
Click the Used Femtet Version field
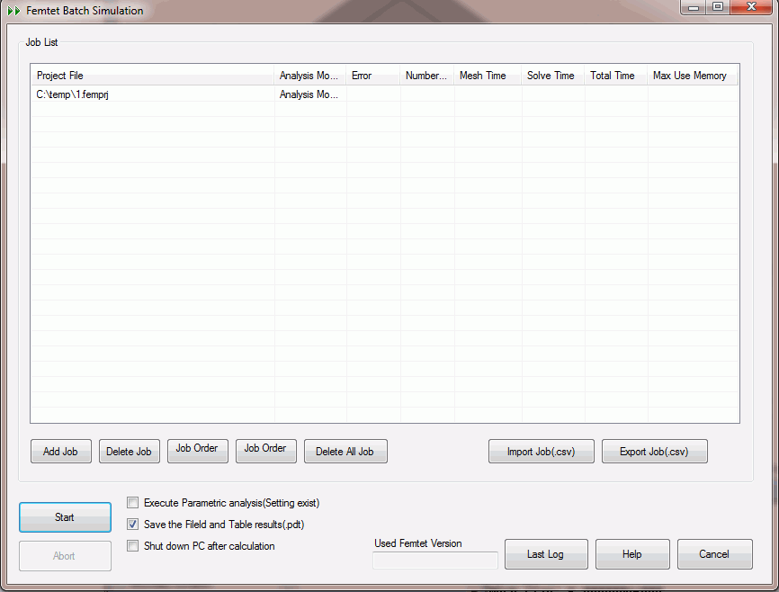pos(434,561)
